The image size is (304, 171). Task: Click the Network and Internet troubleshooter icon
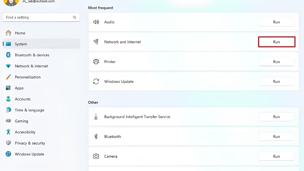point(96,42)
